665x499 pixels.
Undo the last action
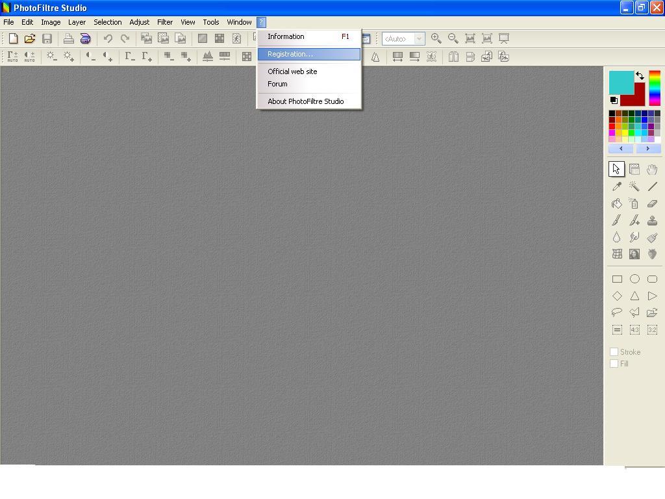pyautogui.click(x=108, y=38)
